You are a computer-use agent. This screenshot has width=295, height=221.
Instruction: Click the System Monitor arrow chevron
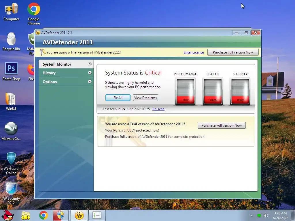pyautogui.click(x=90, y=64)
